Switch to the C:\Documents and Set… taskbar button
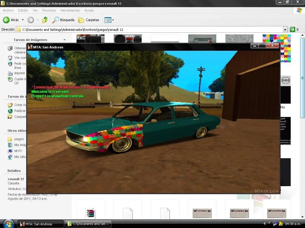 click(88, 224)
